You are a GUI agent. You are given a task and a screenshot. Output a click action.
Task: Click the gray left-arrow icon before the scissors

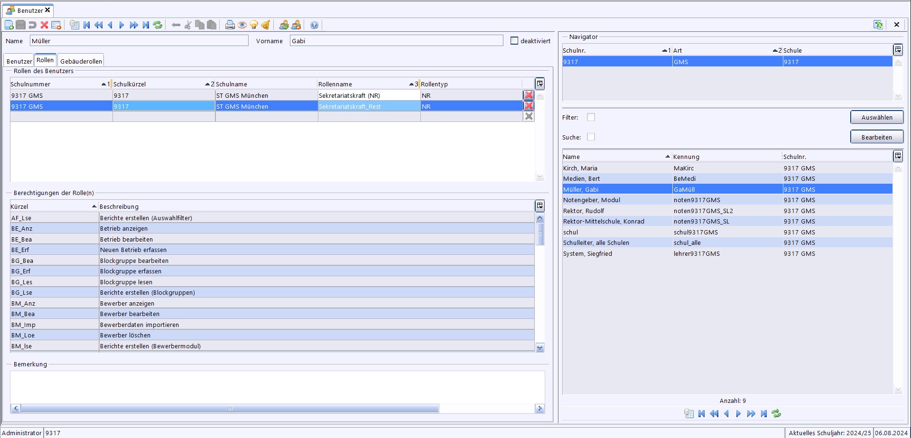point(176,25)
